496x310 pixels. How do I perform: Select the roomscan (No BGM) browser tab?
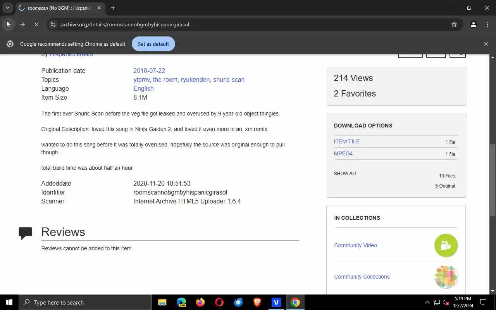pos(60,8)
